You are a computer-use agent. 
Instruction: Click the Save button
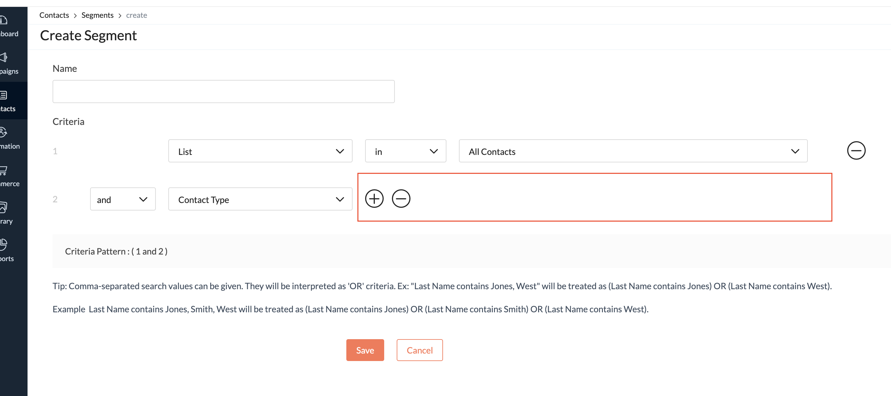point(364,350)
